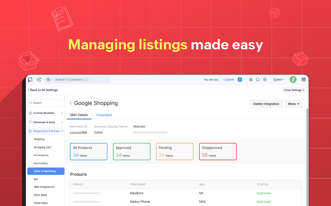Image resolution: width=331 pixels, height=206 pixels.
Task: Open the notifications bell icon
Action: tap(258, 80)
